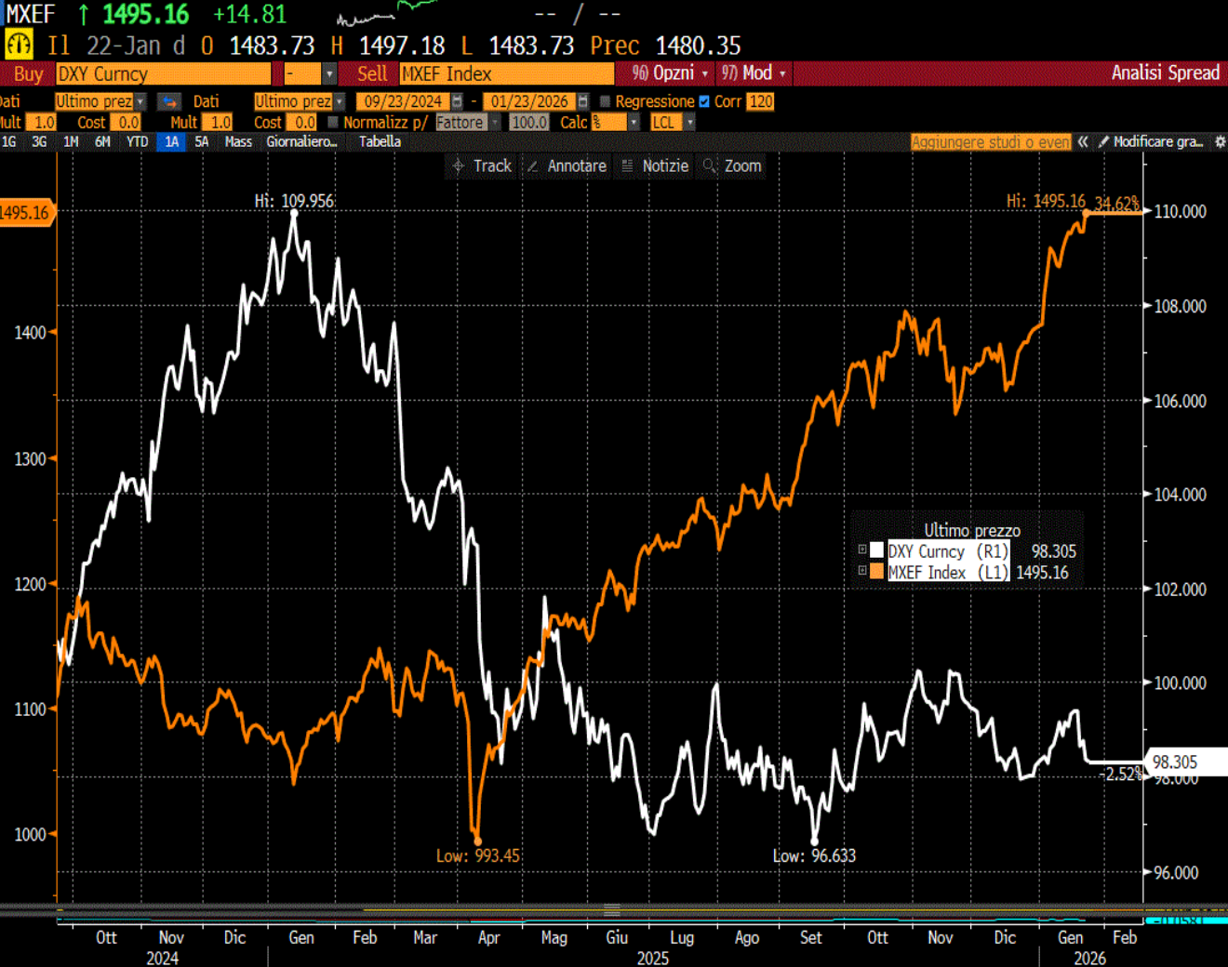Click the small sparkline chart at top
The image size is (1228, 967).
(386, 14)
